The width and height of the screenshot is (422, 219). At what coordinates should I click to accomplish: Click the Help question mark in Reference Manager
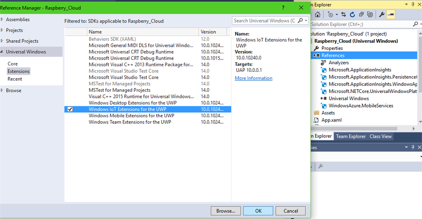coord(283,7)
